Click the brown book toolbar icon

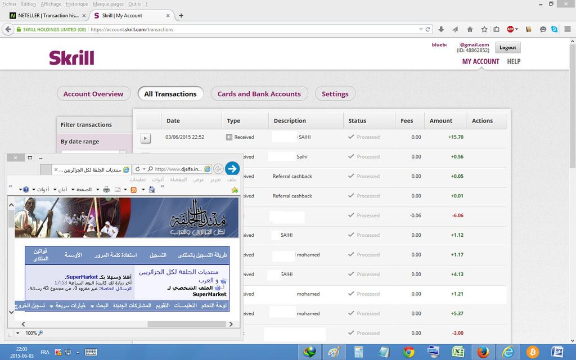529,29
